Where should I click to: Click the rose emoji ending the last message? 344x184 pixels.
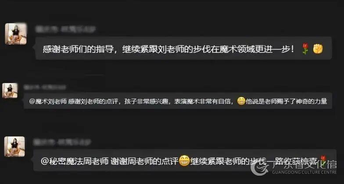(323, 159)
